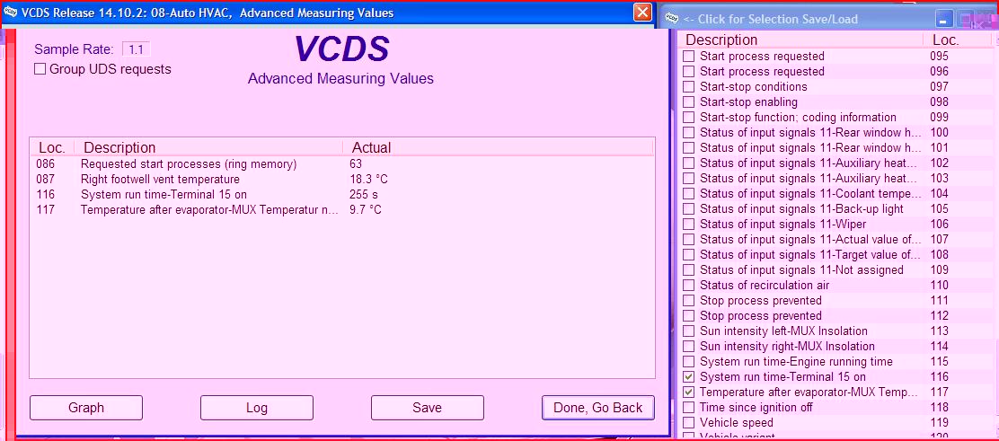Image resolution: width=999 pixels, height=441 pixels.
Task: Select the Requested start processes (ring memory) row
Action: click(342, 163)
